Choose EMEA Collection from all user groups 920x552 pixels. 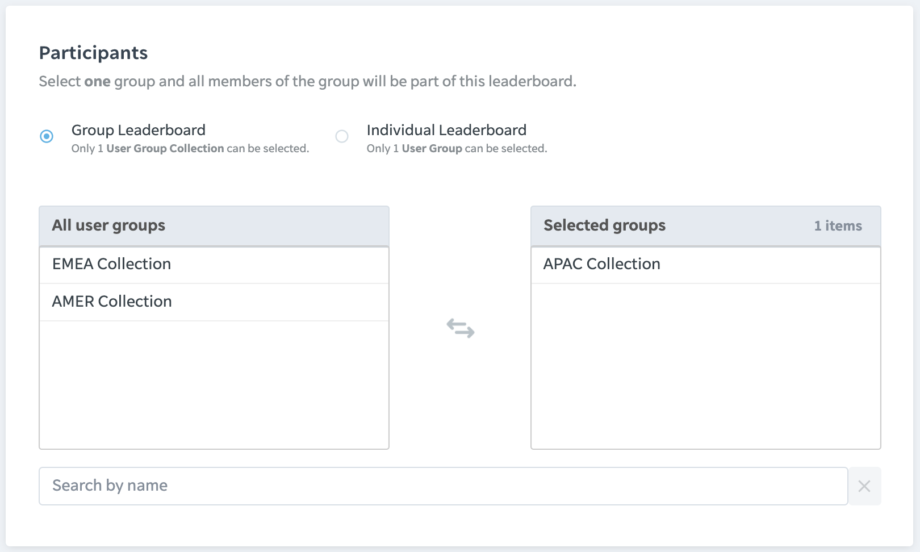click(x=214, y=265)
